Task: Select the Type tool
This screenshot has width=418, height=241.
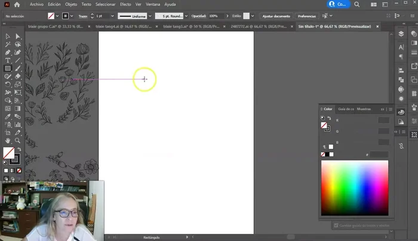Action: [8, 60]
